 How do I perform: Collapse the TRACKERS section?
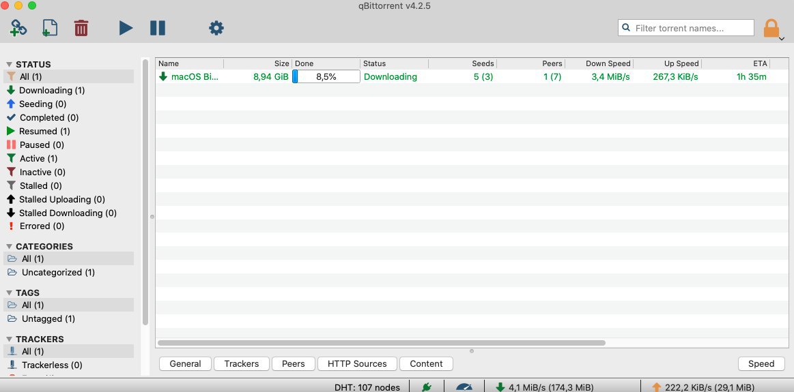(9, 339)
